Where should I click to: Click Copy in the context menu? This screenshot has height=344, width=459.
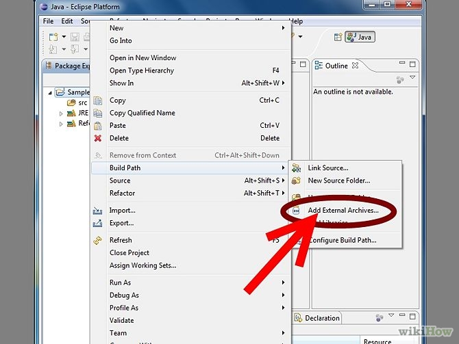click(191, 101)
